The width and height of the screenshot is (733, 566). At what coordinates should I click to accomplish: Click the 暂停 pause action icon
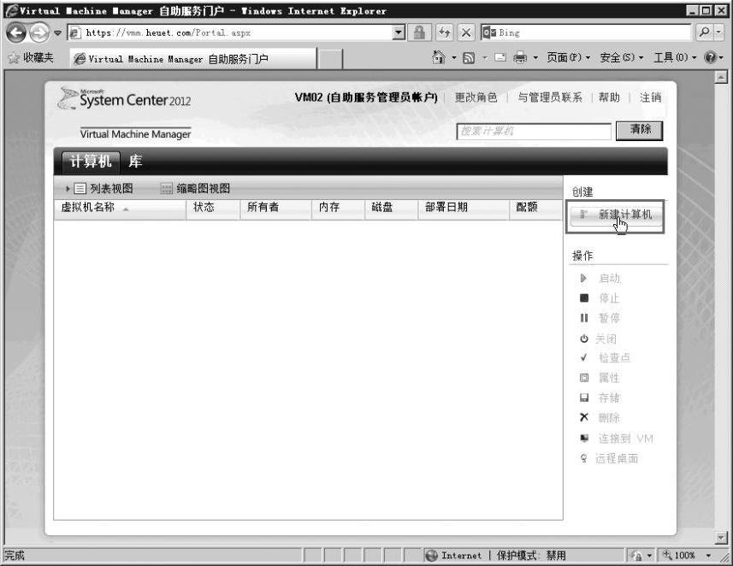[x=584, y=318]
